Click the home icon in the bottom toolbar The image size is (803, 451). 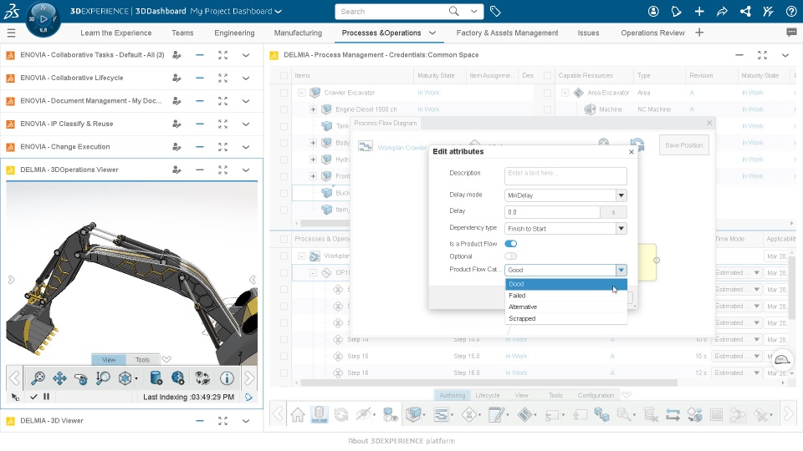(x=298, y=414)
